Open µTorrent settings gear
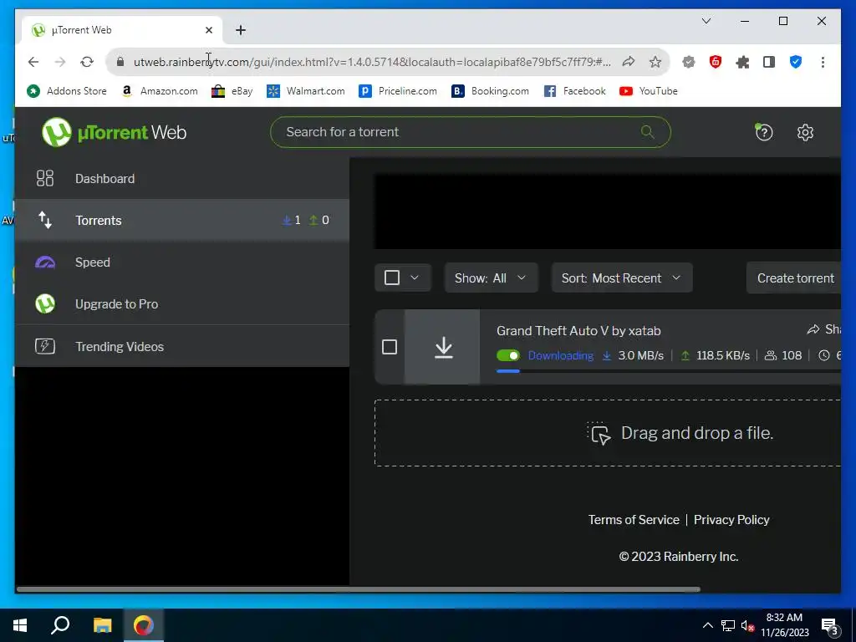The height and width of the screenshot is (642, 856). coord(805,132)
